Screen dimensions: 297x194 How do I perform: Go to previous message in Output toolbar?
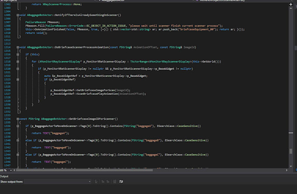pos(103,181)
